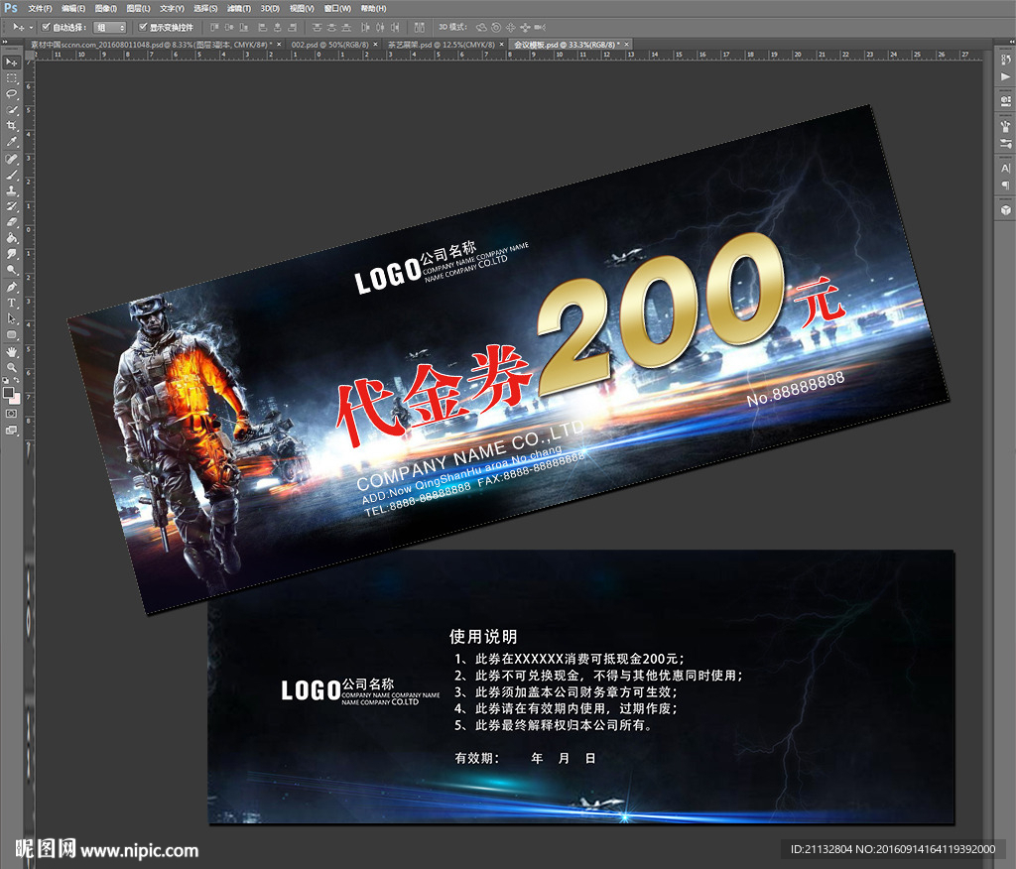Select the Smudge tool
This screenshot has width=1016, height=869.
tap(12, 254)
